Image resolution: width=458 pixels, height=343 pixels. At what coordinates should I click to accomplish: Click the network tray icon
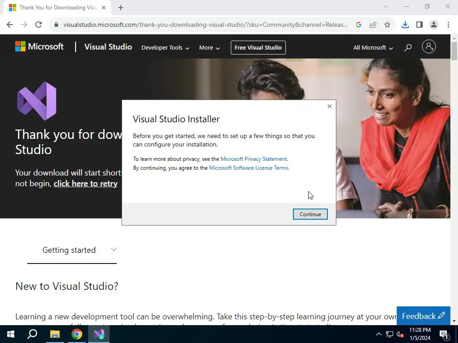tap(390, 334)
